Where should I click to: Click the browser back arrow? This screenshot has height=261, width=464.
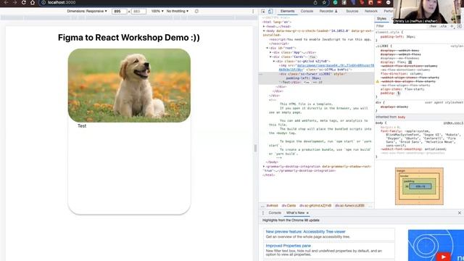pyautogui.click(x=6, y=2)
